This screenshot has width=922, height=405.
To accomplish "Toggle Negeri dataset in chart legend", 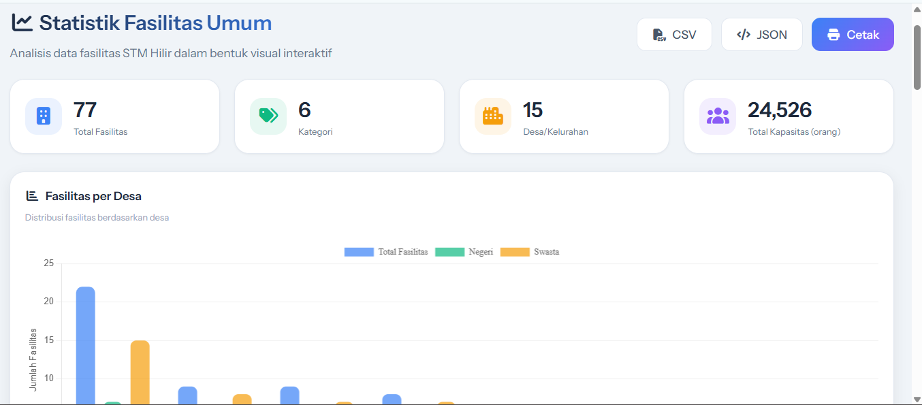I will 464,252.
